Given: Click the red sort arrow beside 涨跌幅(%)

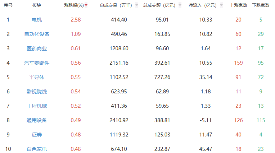Looking at the screenshot, I should pos(86,5).
